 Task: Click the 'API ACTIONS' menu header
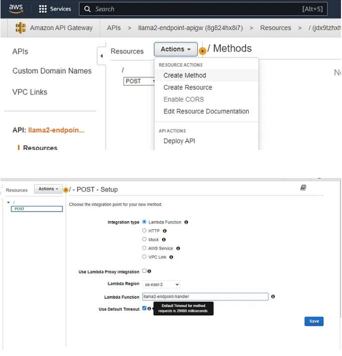pos(172,131)
